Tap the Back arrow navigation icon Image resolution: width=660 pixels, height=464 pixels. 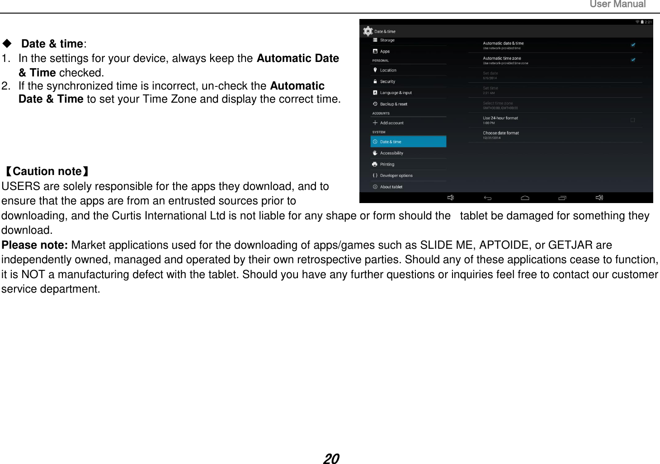click(x=488, y=198)
